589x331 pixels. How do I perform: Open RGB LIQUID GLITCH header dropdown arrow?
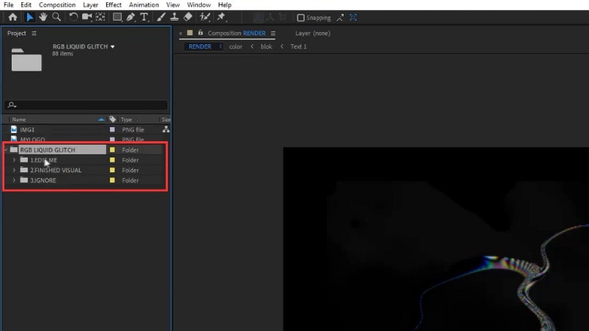(113, 47)
